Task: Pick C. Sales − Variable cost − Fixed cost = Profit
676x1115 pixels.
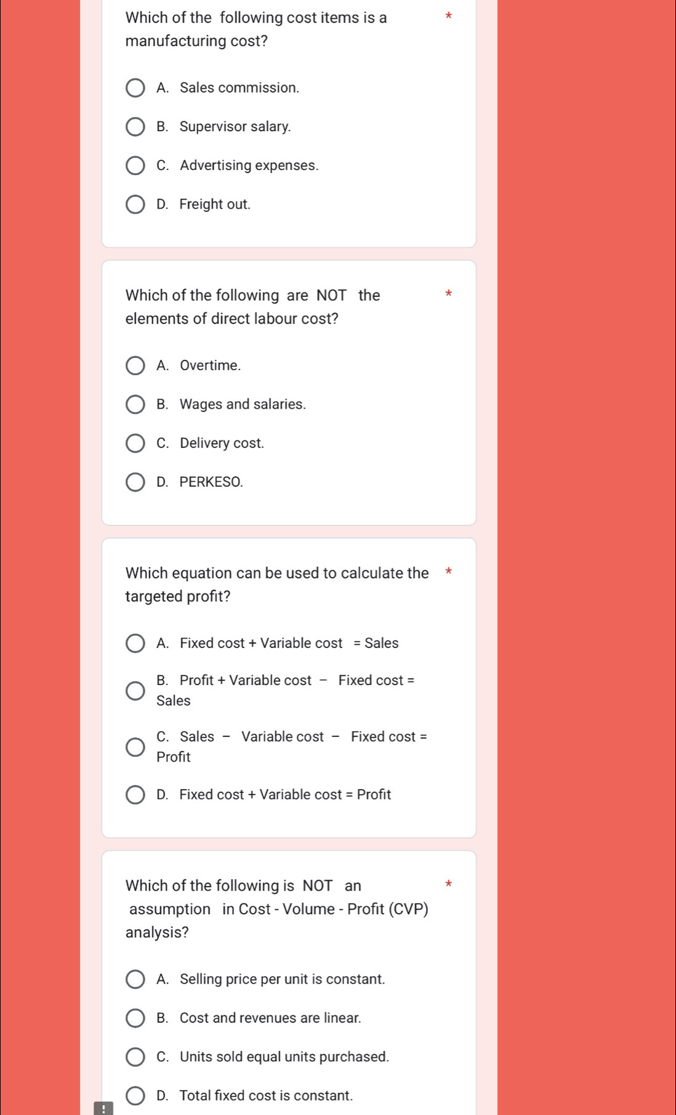Action: (135, 747)
